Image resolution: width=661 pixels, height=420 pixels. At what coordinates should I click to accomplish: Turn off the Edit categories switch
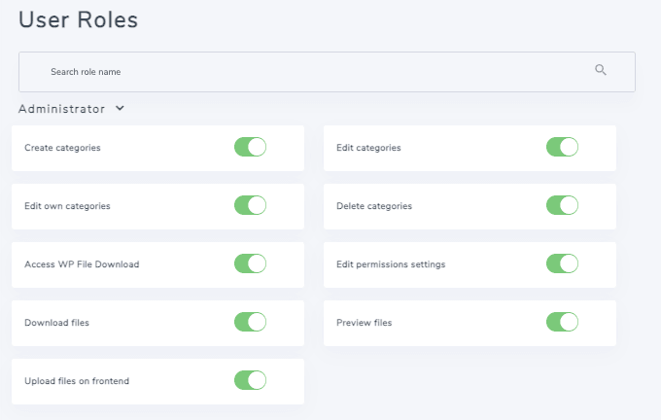pos(562,147)
